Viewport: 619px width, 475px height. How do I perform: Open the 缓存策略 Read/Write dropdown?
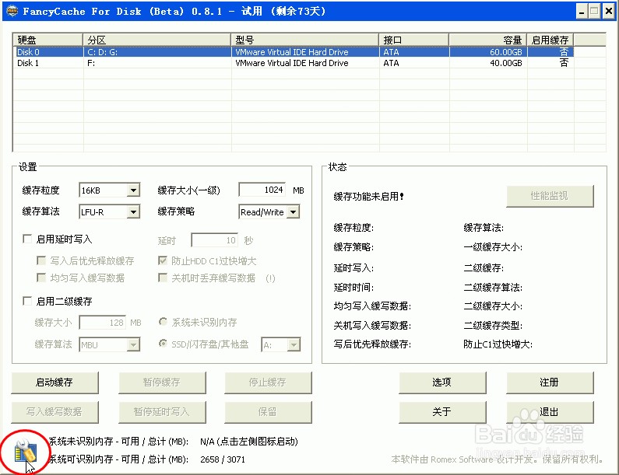click(293, 212)
